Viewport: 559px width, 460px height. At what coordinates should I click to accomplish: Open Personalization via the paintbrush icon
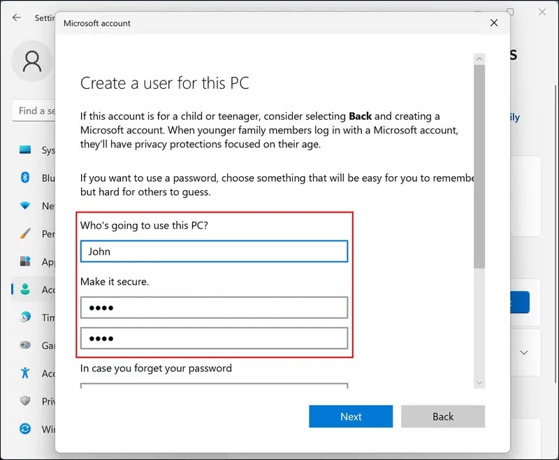pyautogui.click(x=25, y=233)
